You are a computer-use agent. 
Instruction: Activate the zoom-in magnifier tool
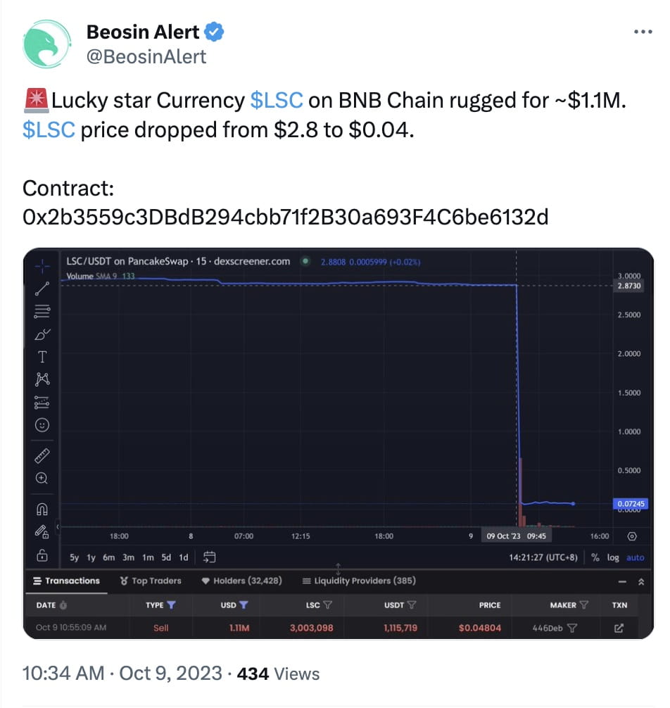pos(42,479)
